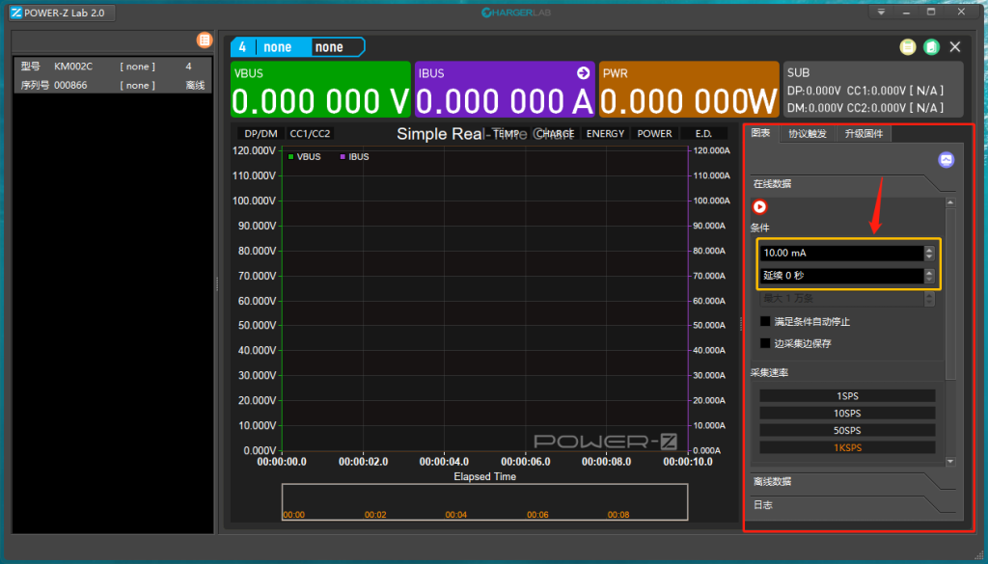
Task: Expand the 日志 section
Action: (853, 505)
